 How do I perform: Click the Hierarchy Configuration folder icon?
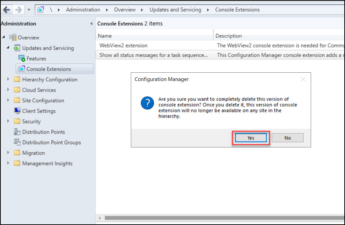(x=17, y=79)
